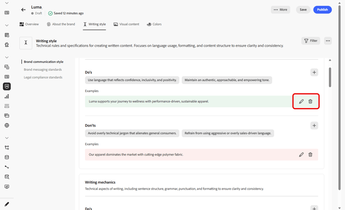The width and height of the screenshot is (345, 210).
Task: Open the Filter options
Action: 310,41
